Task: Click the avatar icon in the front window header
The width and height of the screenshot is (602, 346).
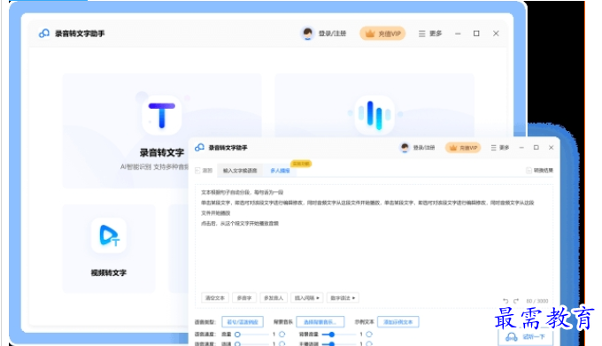Action: [405, 147]
